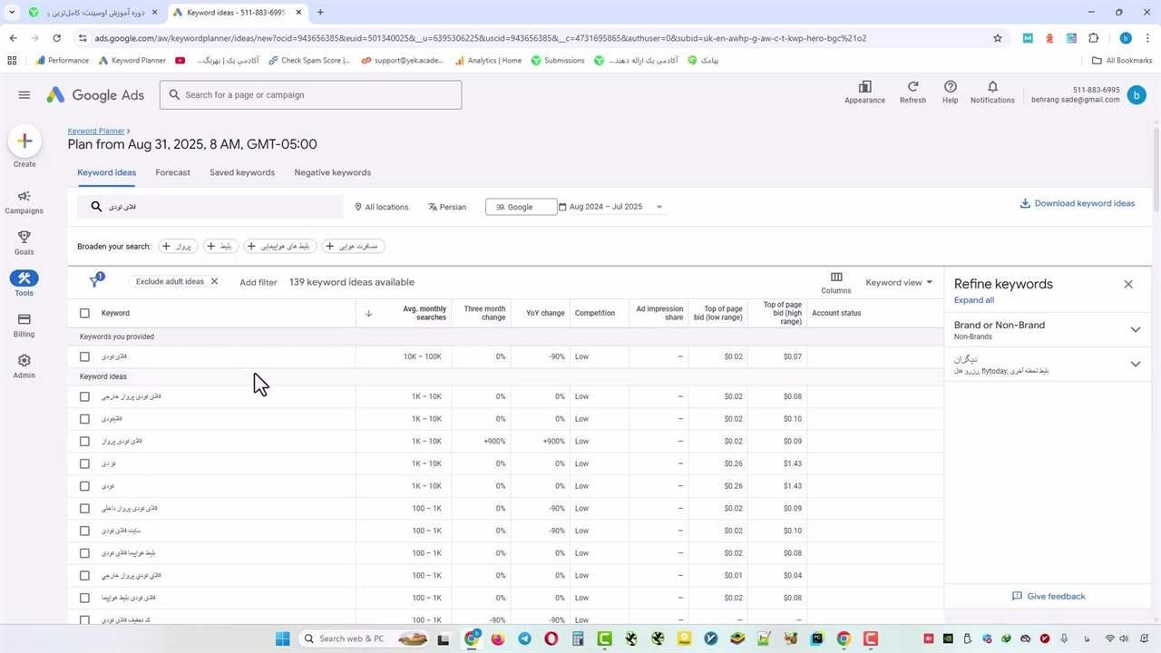Switch to Negative keywords tab
This screenshot has width=1161, height=653.
point(332,172)
